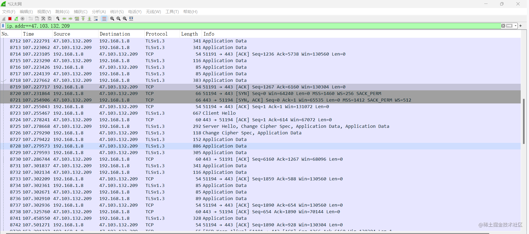This screenshot has height=234, width=529.
Task: Apply the display filter arrow button
Action: point(509,26)
